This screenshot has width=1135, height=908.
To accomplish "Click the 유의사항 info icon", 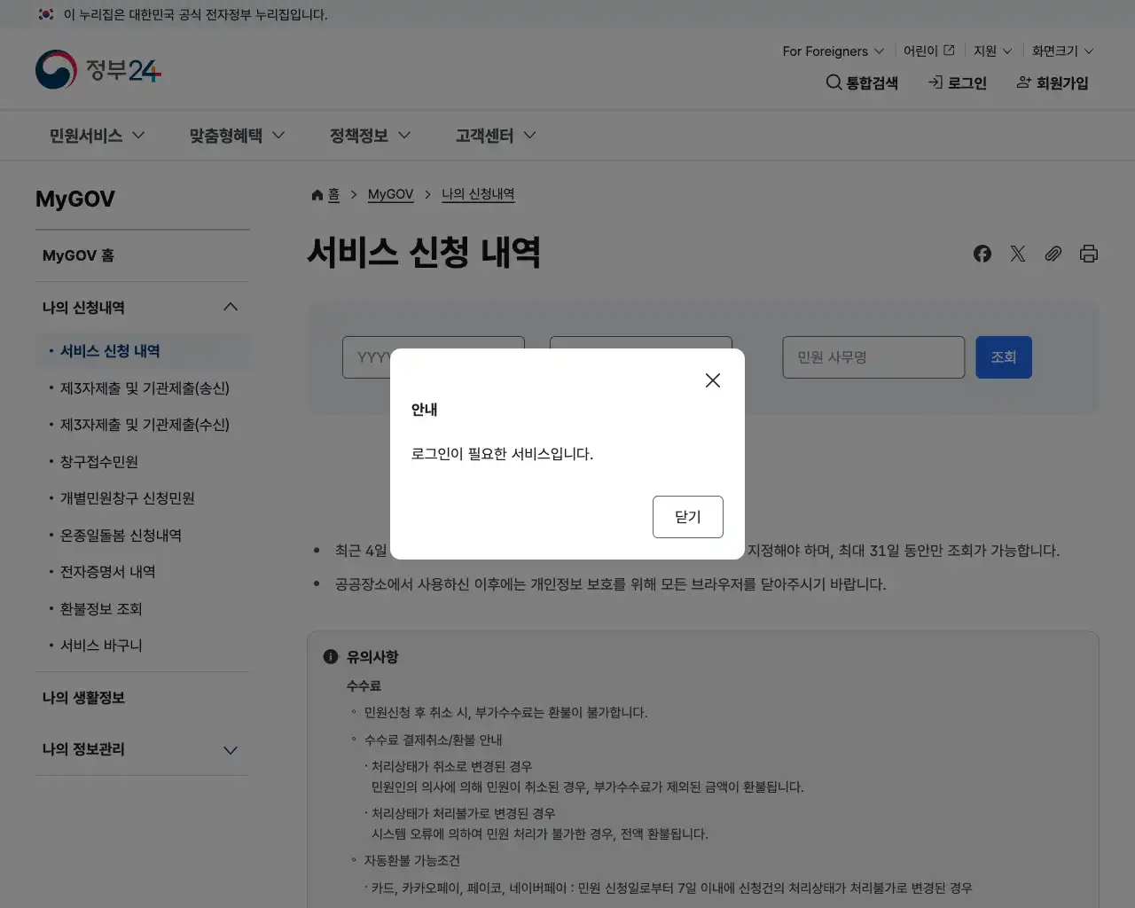I will pyautogui.click(x=331, y=657).
